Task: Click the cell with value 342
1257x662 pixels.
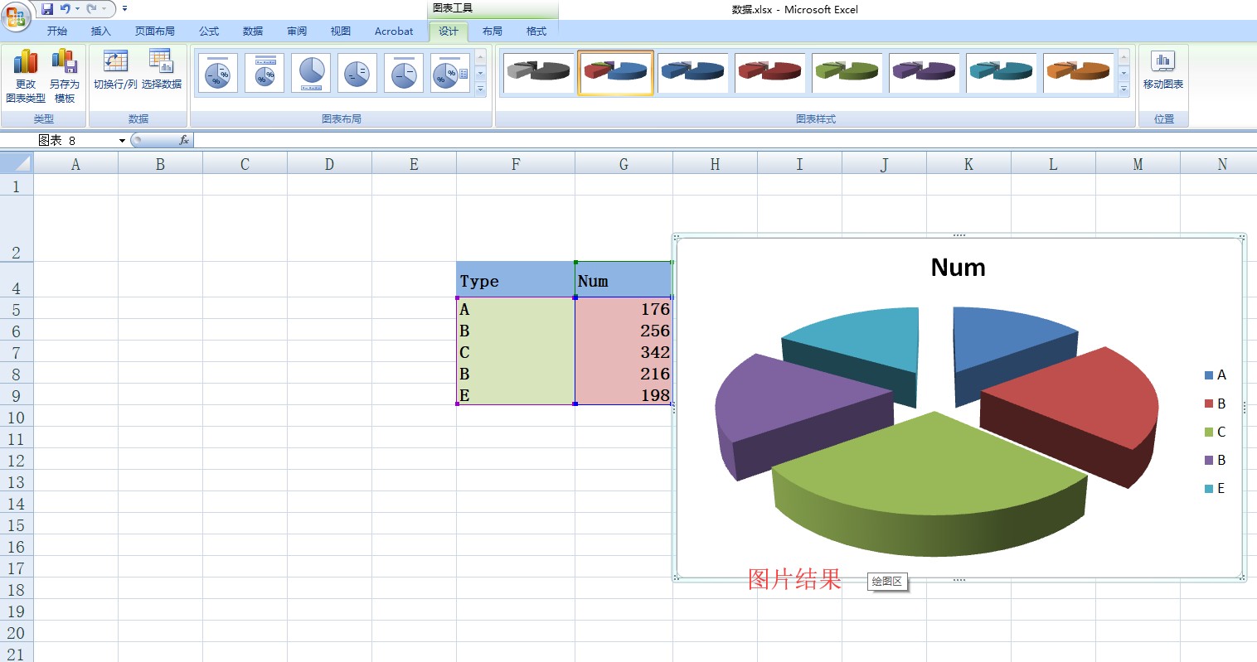Action: tap(624, 352)
